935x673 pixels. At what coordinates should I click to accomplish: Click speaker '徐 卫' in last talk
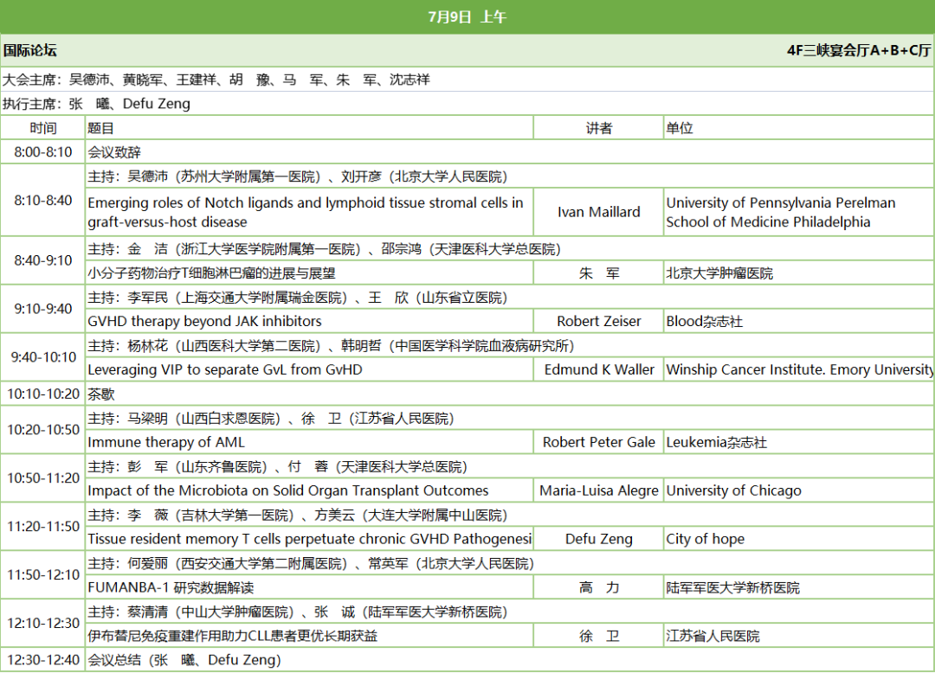[x=599, y=636]
